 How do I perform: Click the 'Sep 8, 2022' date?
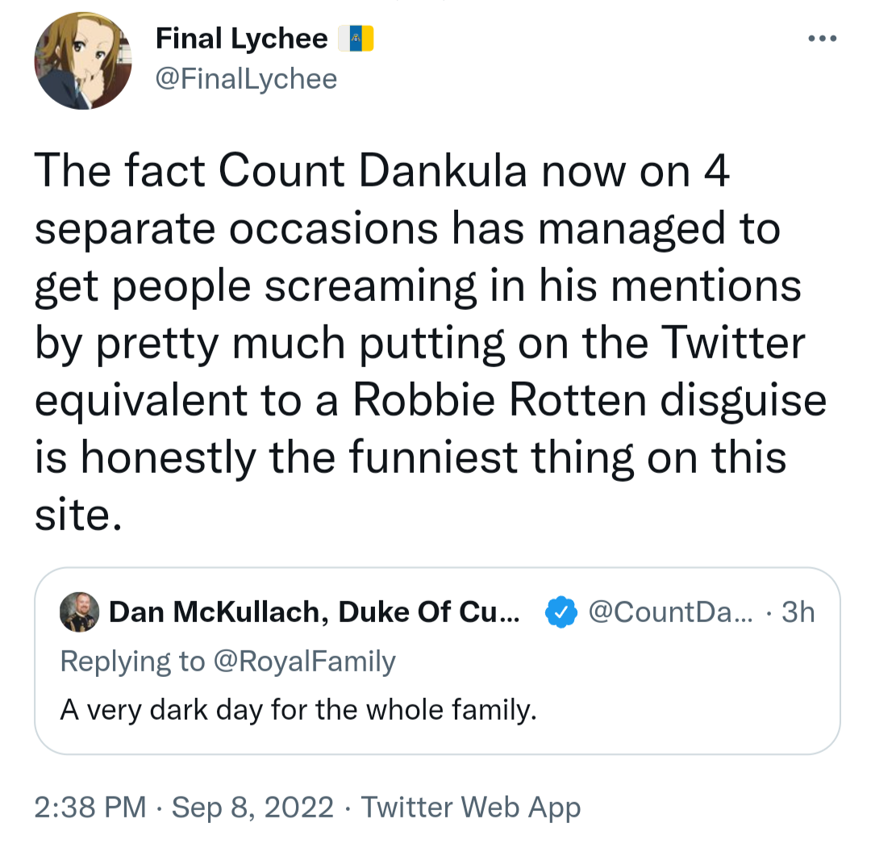pos(252,807)
